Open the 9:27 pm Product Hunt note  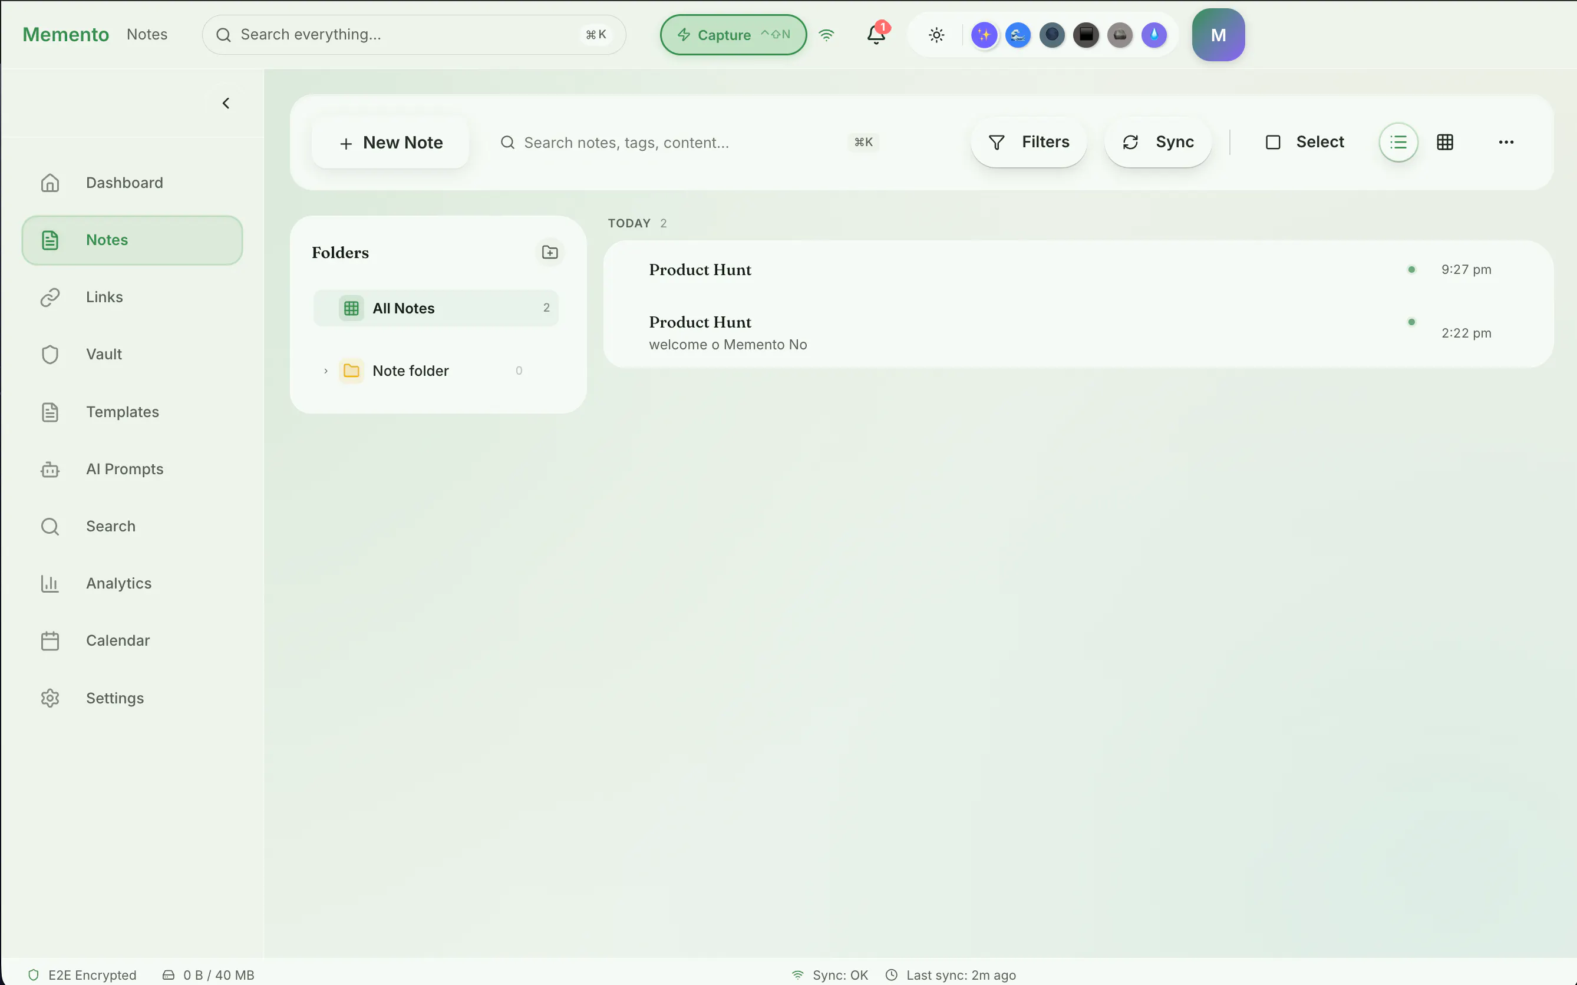[1078, 270]
